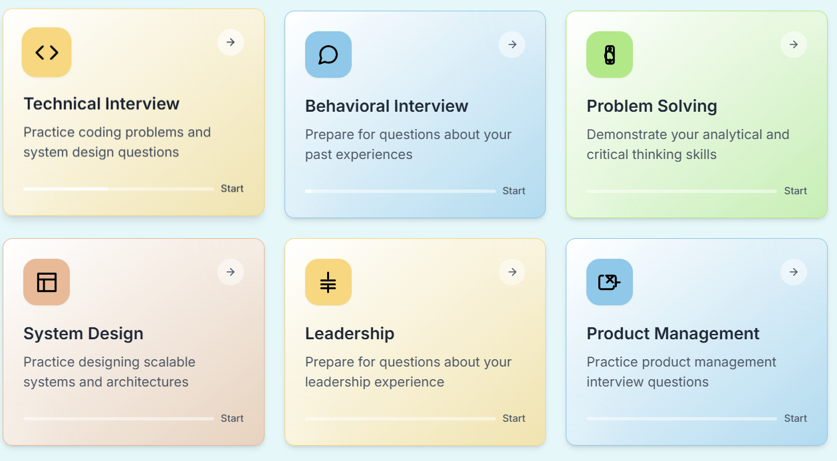837x461 pixels.
Task: Click the layout grid icon on System Design
Action: 47,282
